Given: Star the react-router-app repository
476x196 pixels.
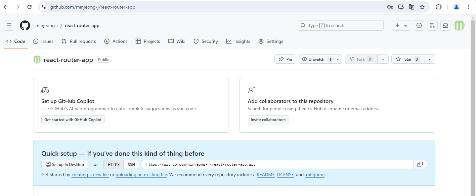Looking at the screenshot, I should click(x=408, y=59).
